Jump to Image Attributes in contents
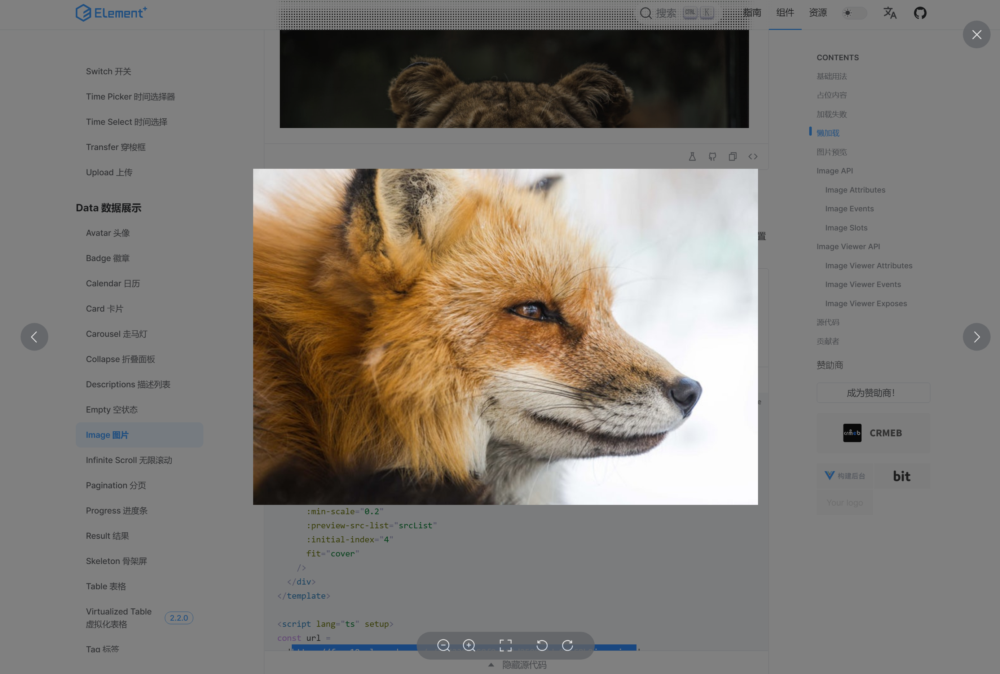Screen dimensions: 1000x674 tap(855, 190)
